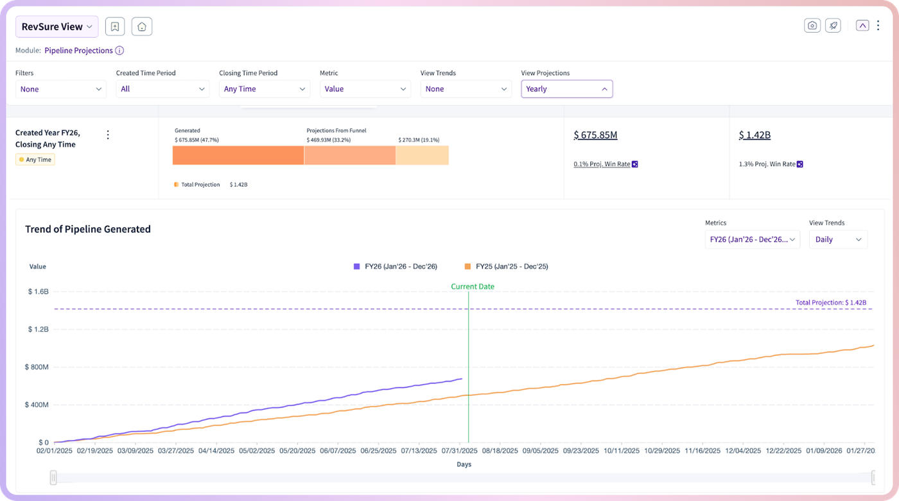Open the Filters dropdown set to None
This screenshot has height=501, width=899.
(x=61, y=89)
